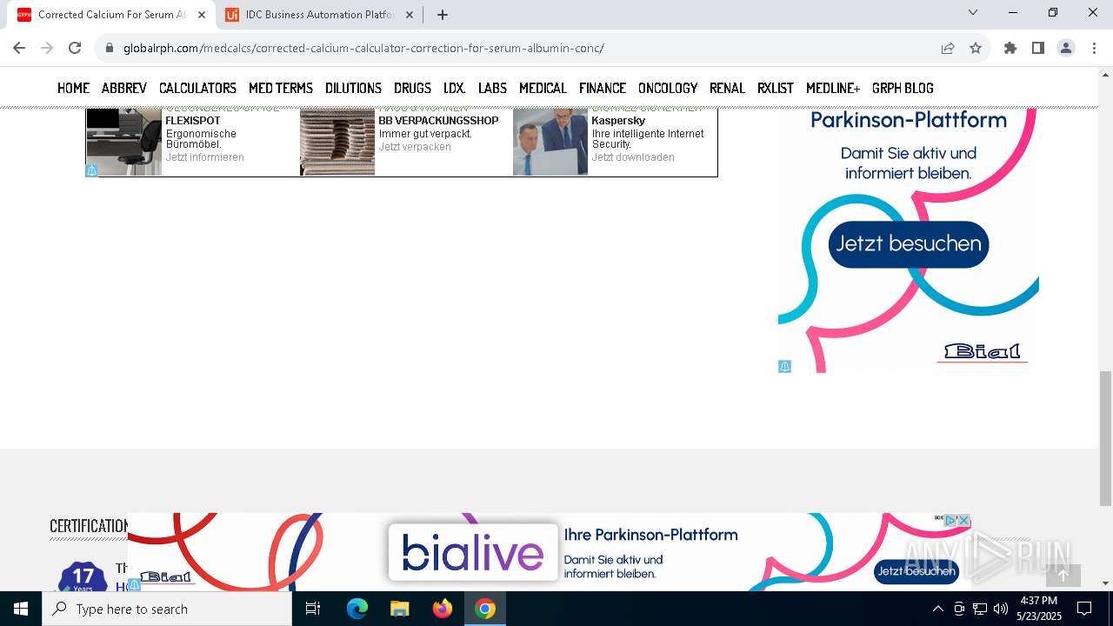Image resolution: width=1113 pixels, height=626 pixels.
Task: Click the Bial logo in sidebar ad
Action: tap(983, 351)
